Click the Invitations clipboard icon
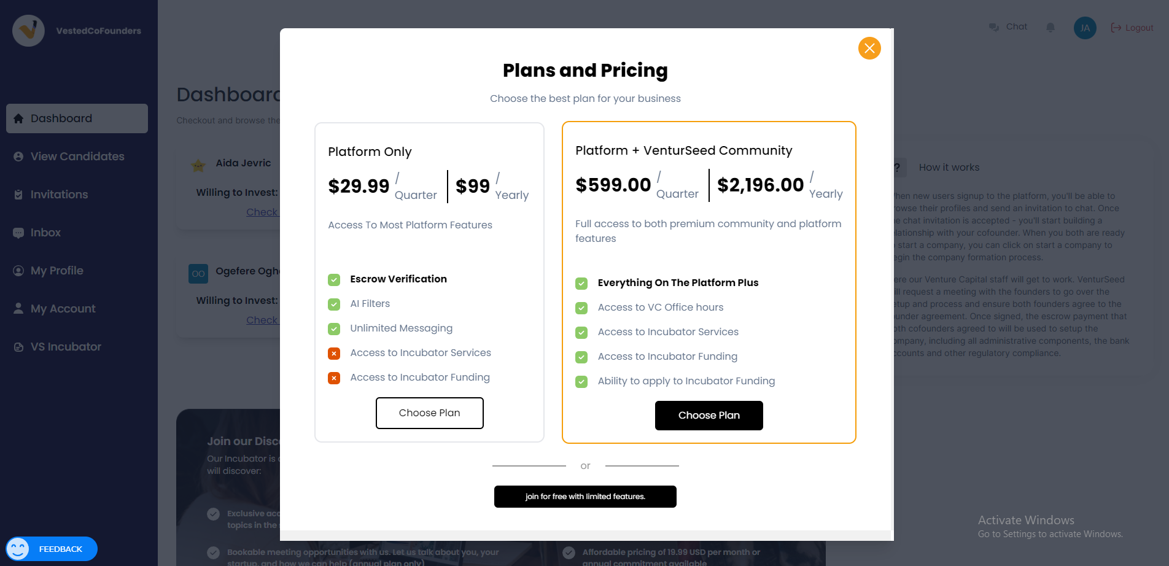This screenshot has height=566, width=1169. [x=18, y=195]
